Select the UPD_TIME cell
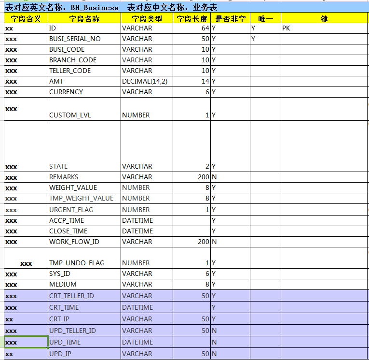The height and width of the screenshot is (360, 369). 84,342
